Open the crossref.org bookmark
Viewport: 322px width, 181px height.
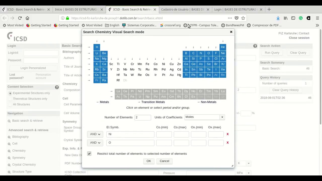click(x=170, y=25)
